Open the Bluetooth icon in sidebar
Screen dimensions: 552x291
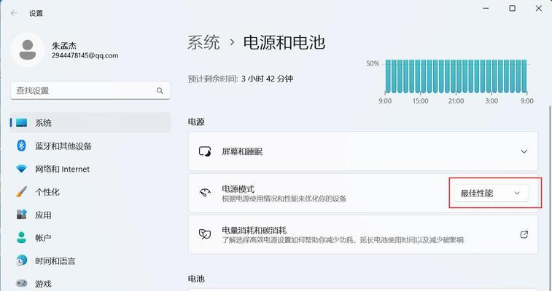pyautogui.click(x=21, y=145)
